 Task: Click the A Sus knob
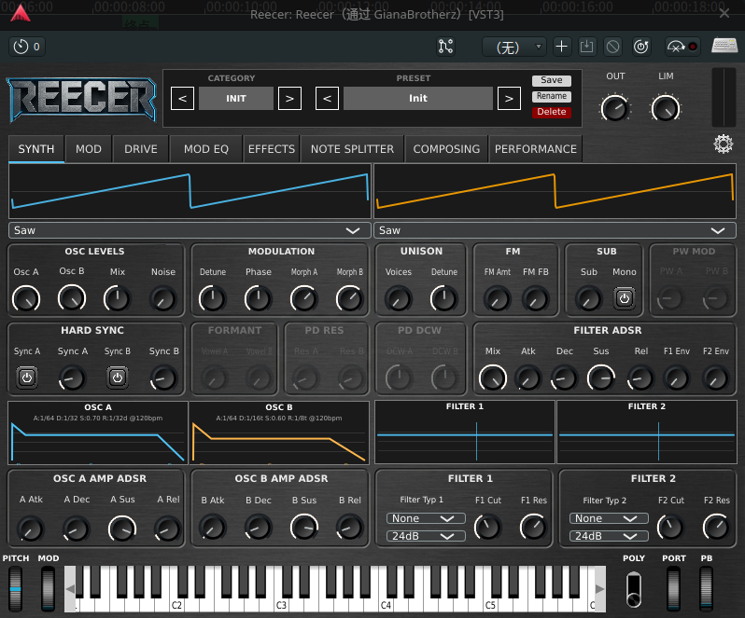click(122, 528)
